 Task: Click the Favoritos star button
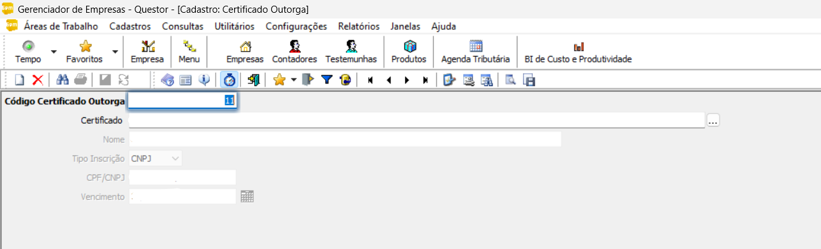pos(84,52)
